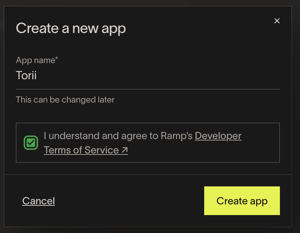The image size is (300, 233).
Task: Click the Cancel link
Action: (x=38, y=201)
